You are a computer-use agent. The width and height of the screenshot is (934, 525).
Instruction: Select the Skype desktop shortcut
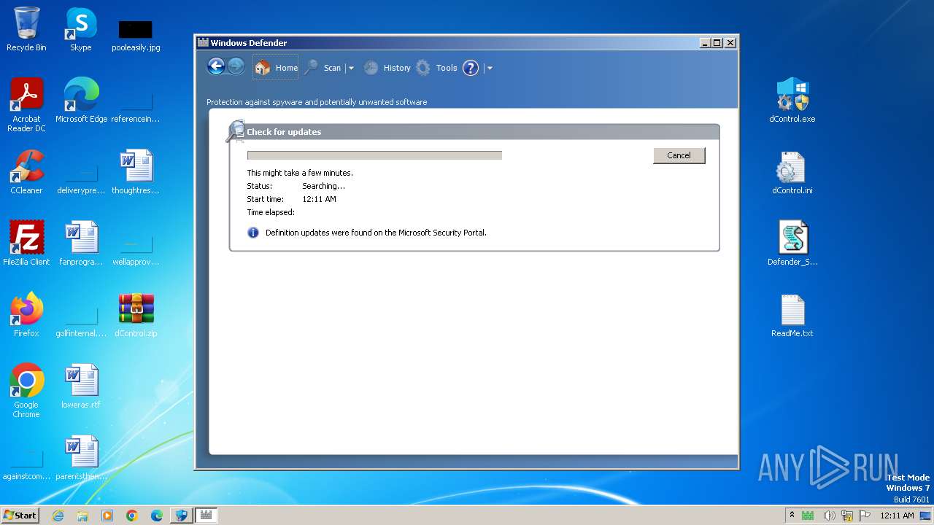(80, 29)
